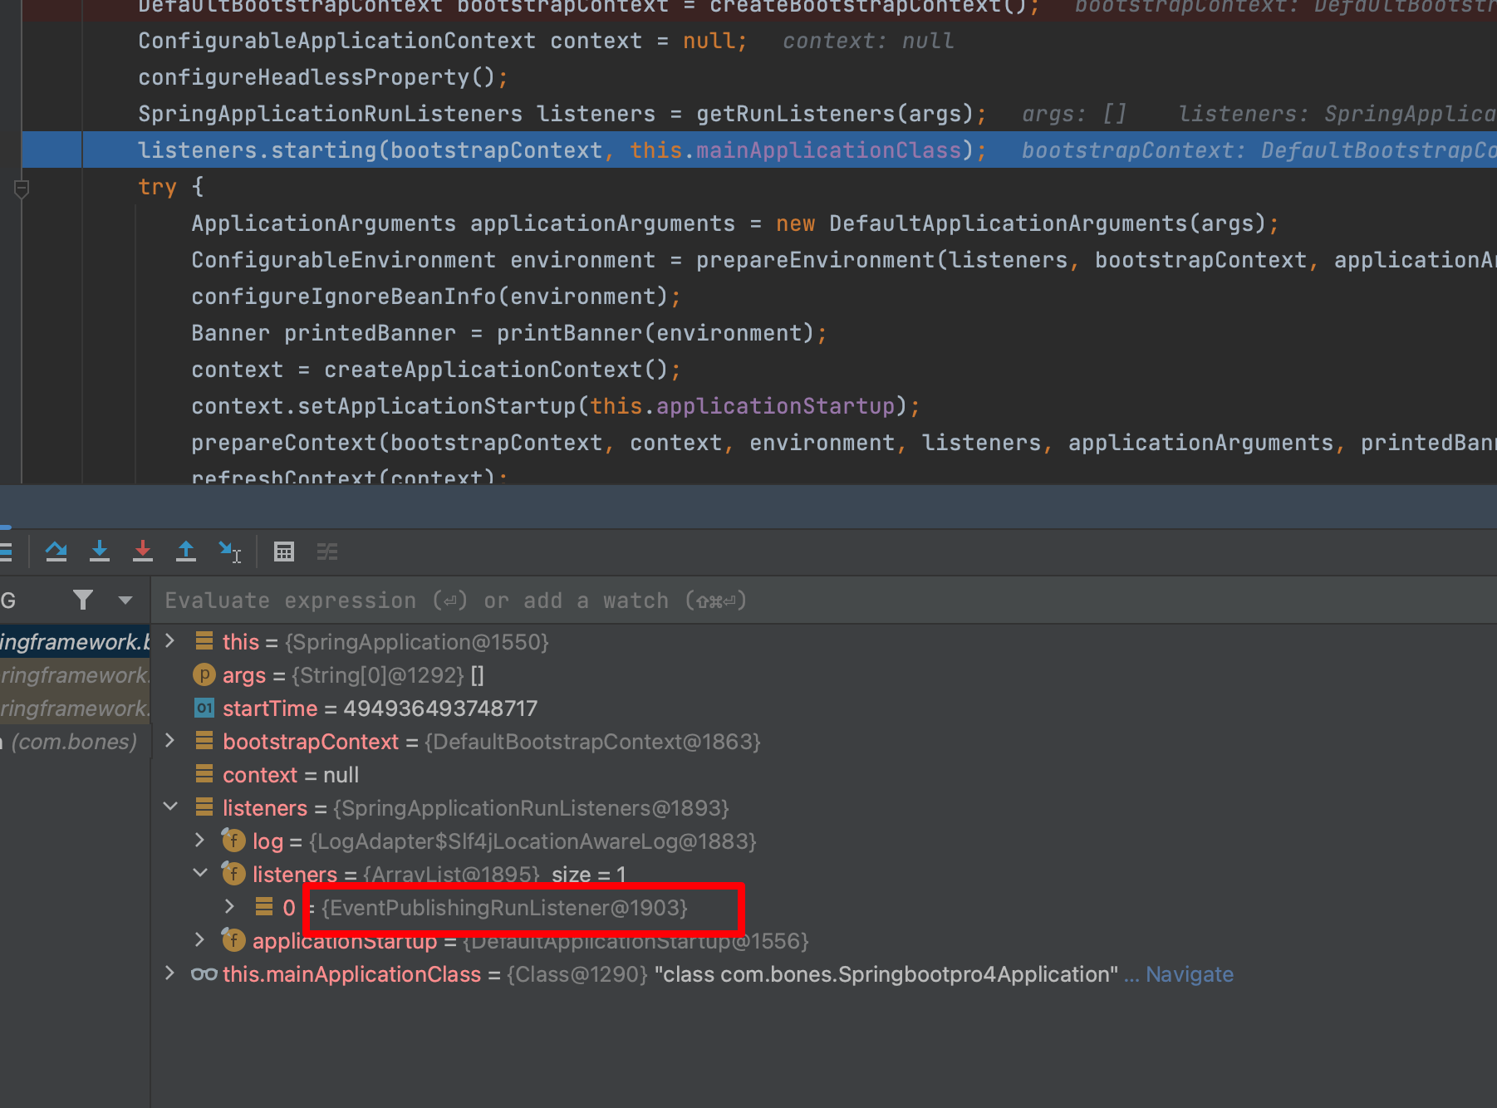Viewport: 1497px width, 1108px height.
Task: Select the args String[0] variable row
Action: tap(822, 675)
